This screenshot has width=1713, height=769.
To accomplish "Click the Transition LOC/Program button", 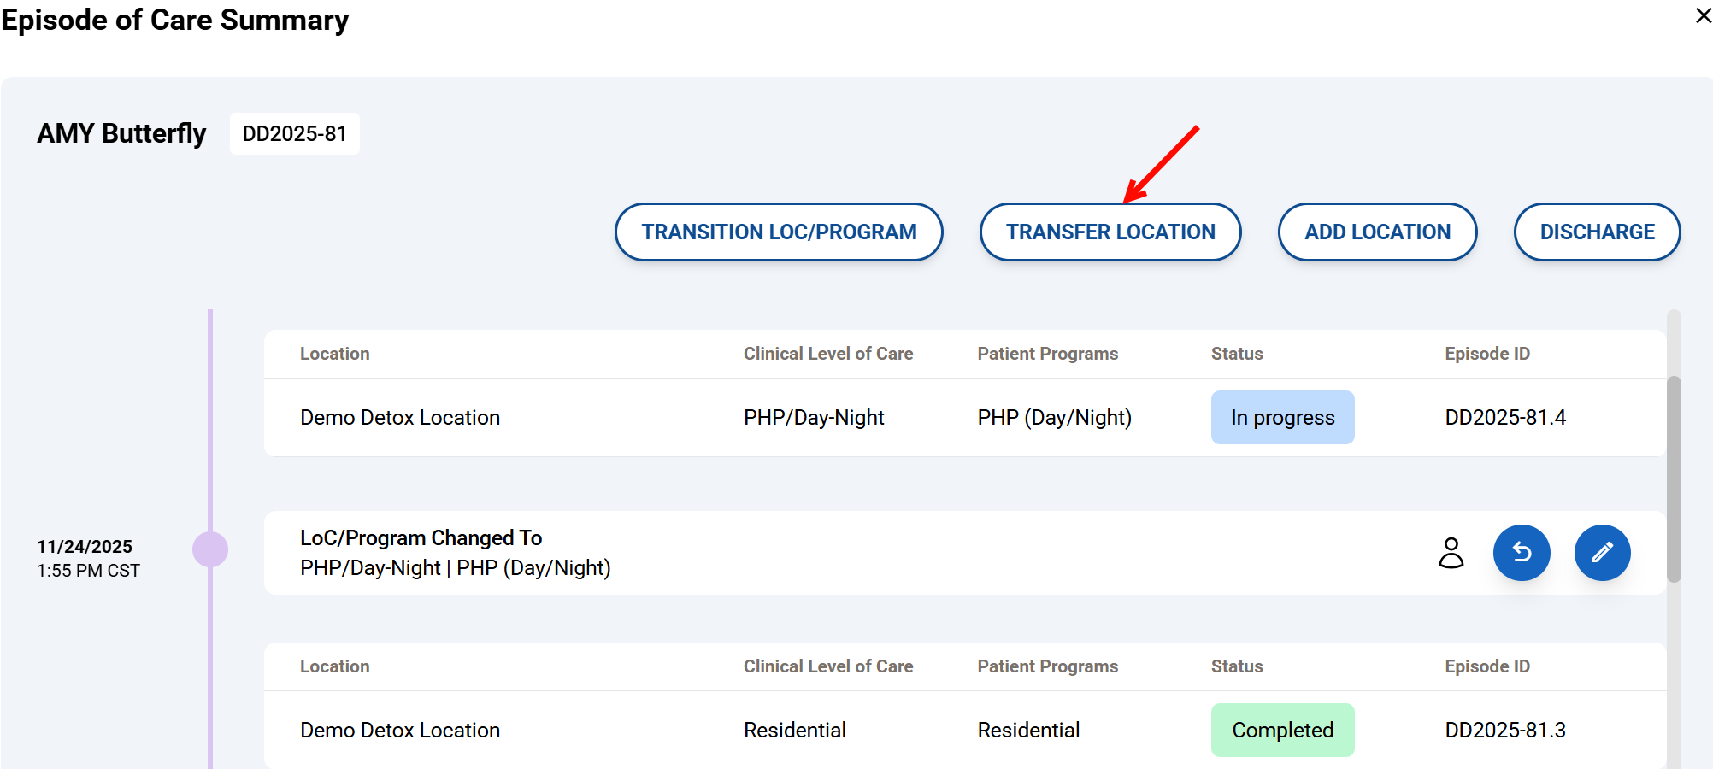I will point(779,232).
